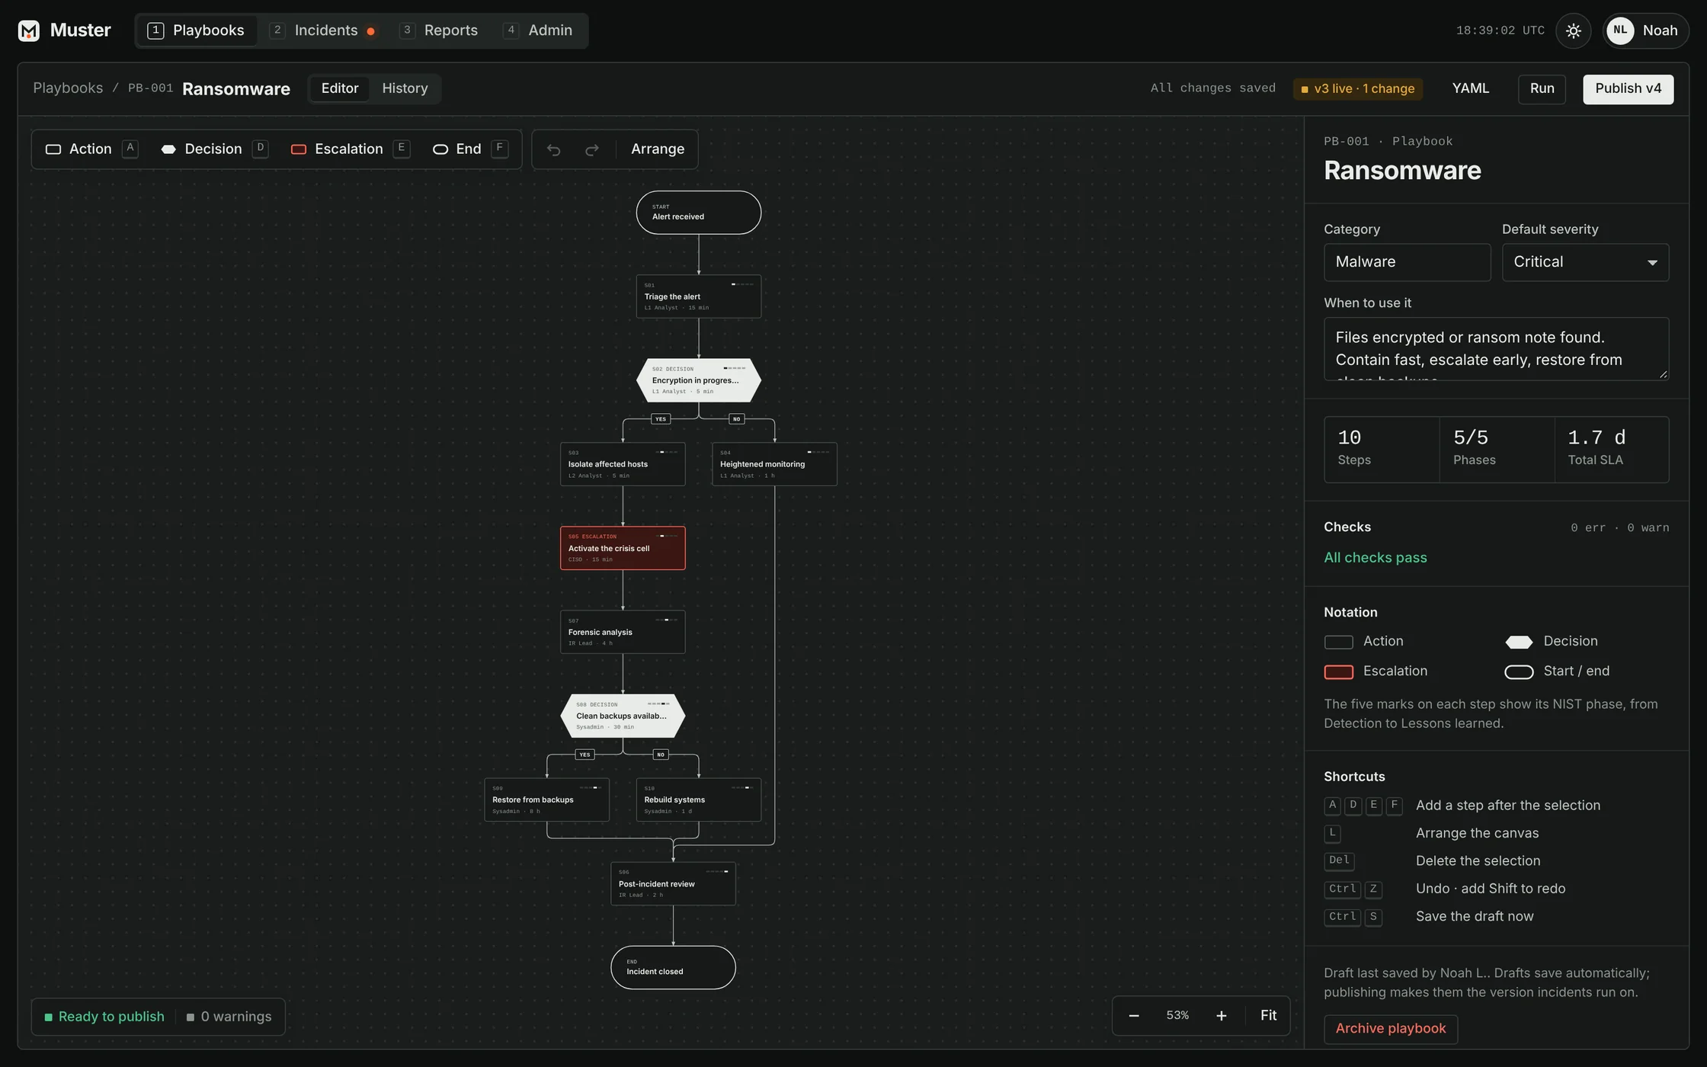Select the Post-incident review step
Viewport: 1707px width, 1067px height.
673,884
